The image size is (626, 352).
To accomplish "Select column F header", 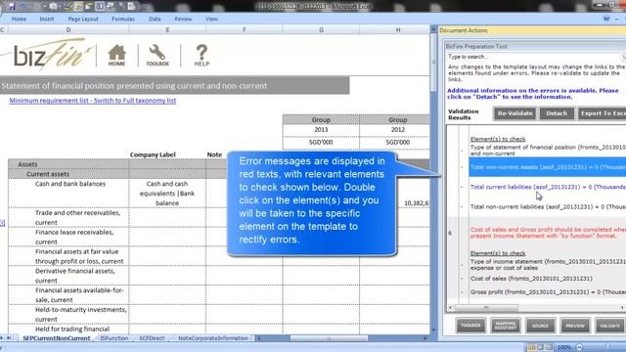I will click(x=245, y=30).
